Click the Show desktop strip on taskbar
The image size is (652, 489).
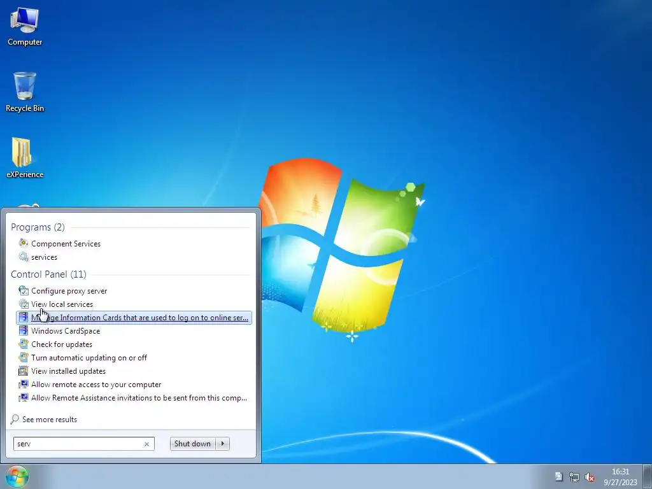click(648, 476)
